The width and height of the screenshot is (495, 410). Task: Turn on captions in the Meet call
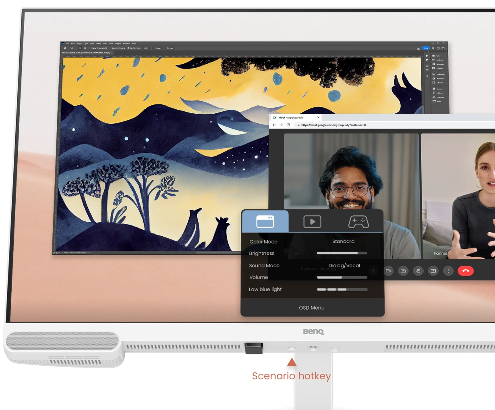(403, 271)
